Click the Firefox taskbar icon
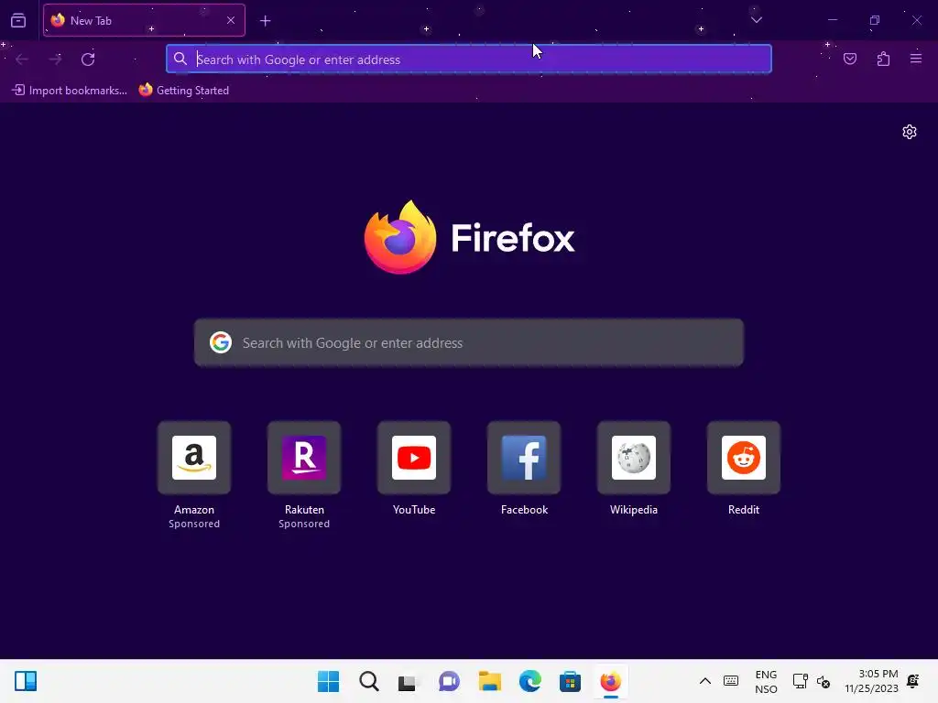938x703 pixels. (610, 681)
